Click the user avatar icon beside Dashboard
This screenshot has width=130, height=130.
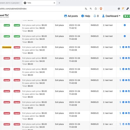click(x=103, y=16)
